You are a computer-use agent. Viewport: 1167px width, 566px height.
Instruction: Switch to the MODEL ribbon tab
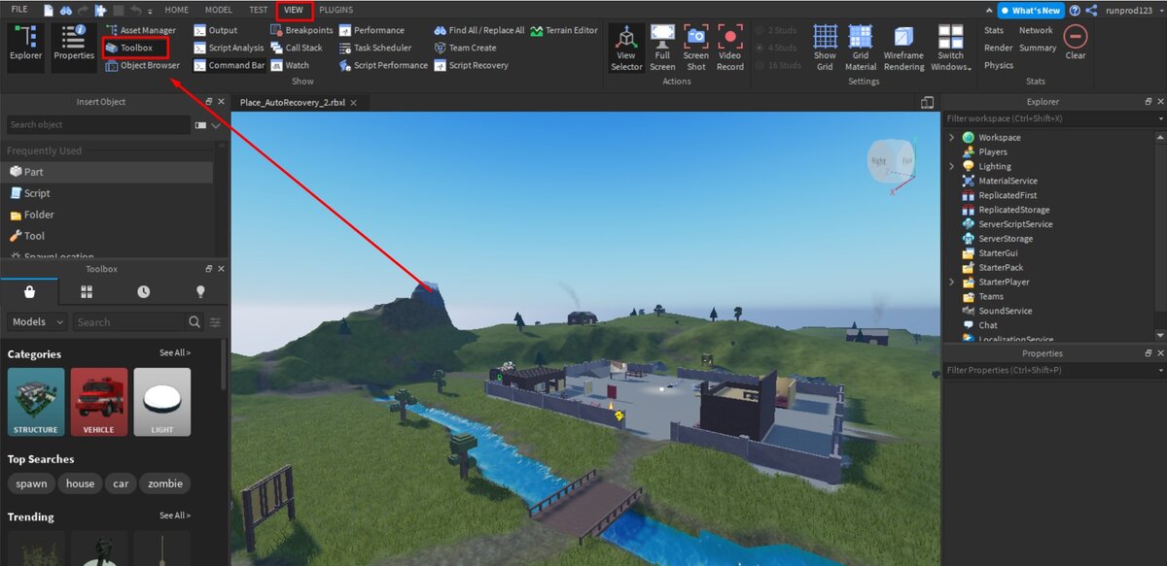coord(219,10)
